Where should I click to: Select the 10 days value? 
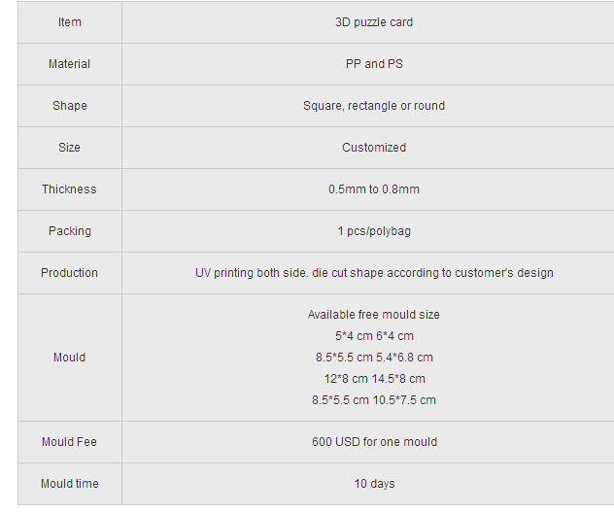374,484
